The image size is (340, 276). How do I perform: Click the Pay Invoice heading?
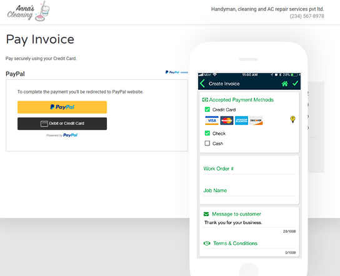pos(40,39)
